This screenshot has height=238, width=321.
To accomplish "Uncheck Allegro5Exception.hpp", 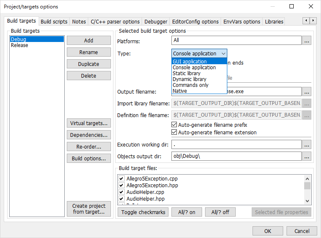I will (121, 185).
